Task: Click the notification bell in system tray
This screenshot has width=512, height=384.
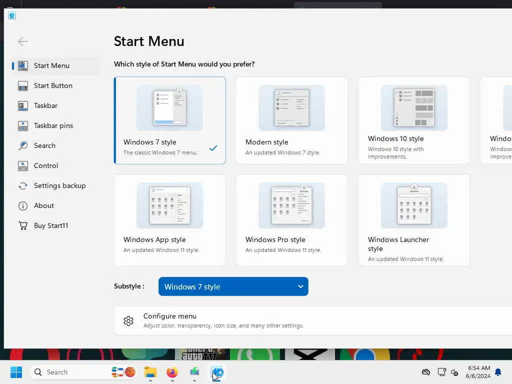Action: click(x=498, y=372)
